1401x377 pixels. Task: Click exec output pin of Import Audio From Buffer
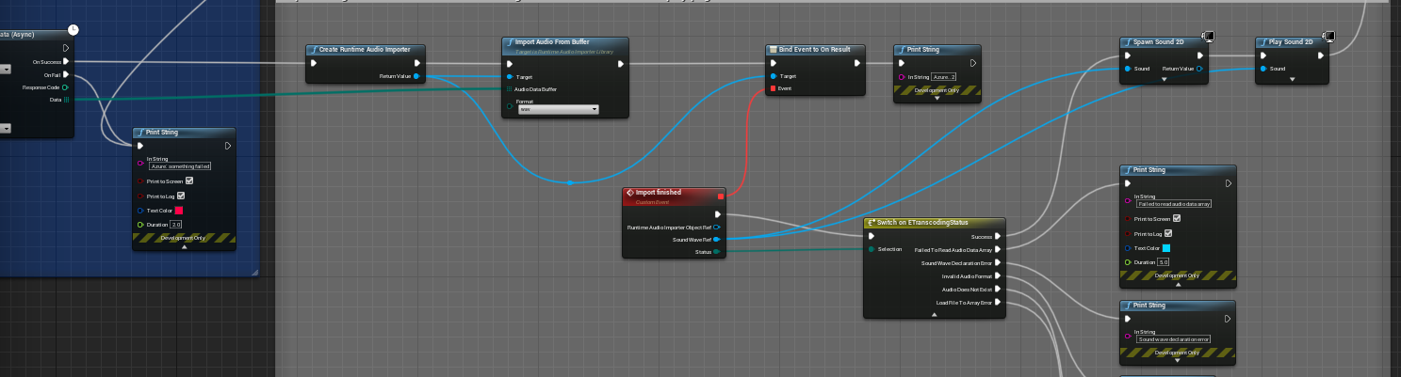point(621,64)
